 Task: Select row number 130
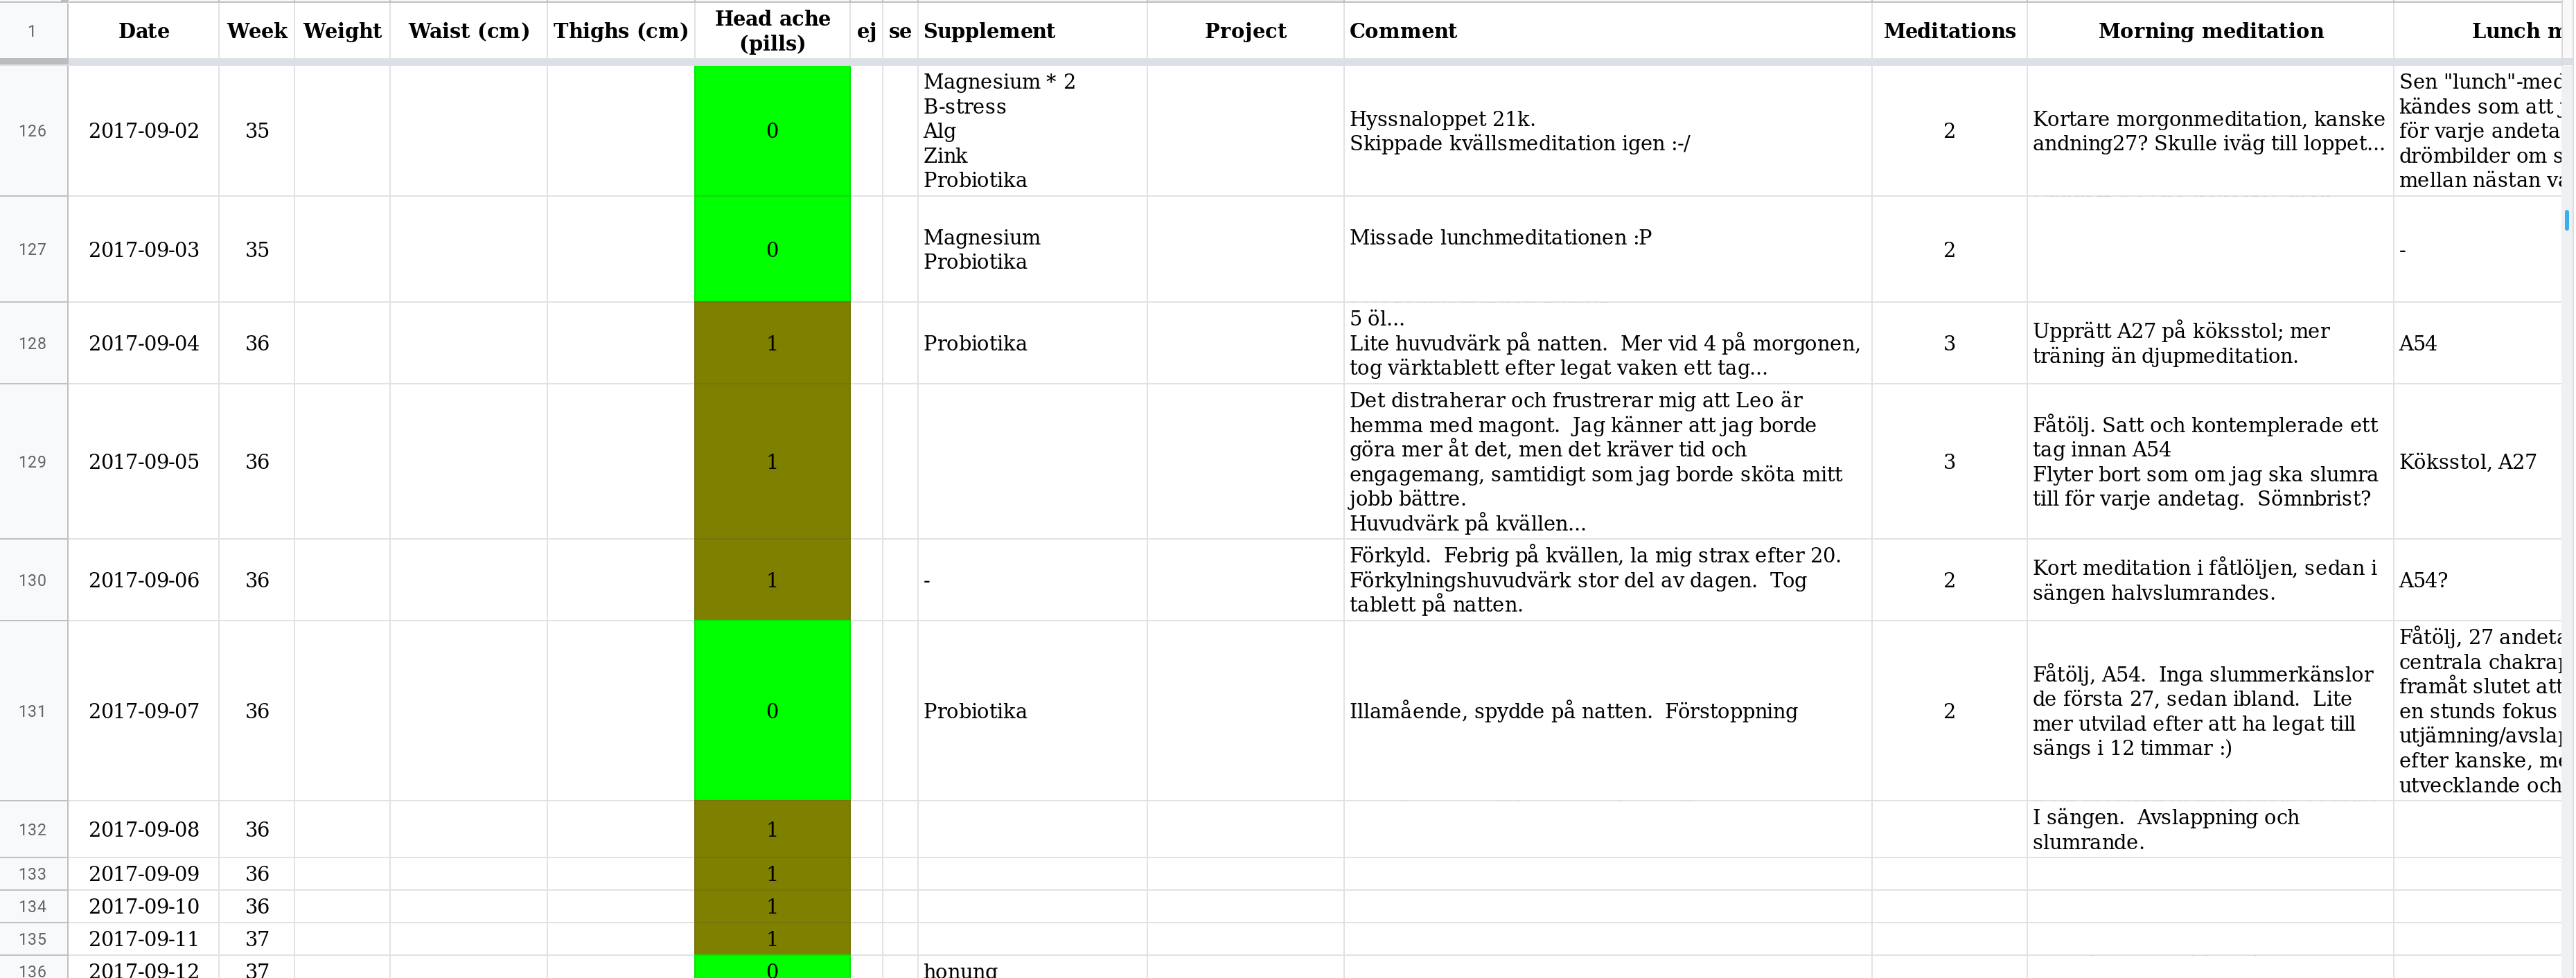pos(33,580)
